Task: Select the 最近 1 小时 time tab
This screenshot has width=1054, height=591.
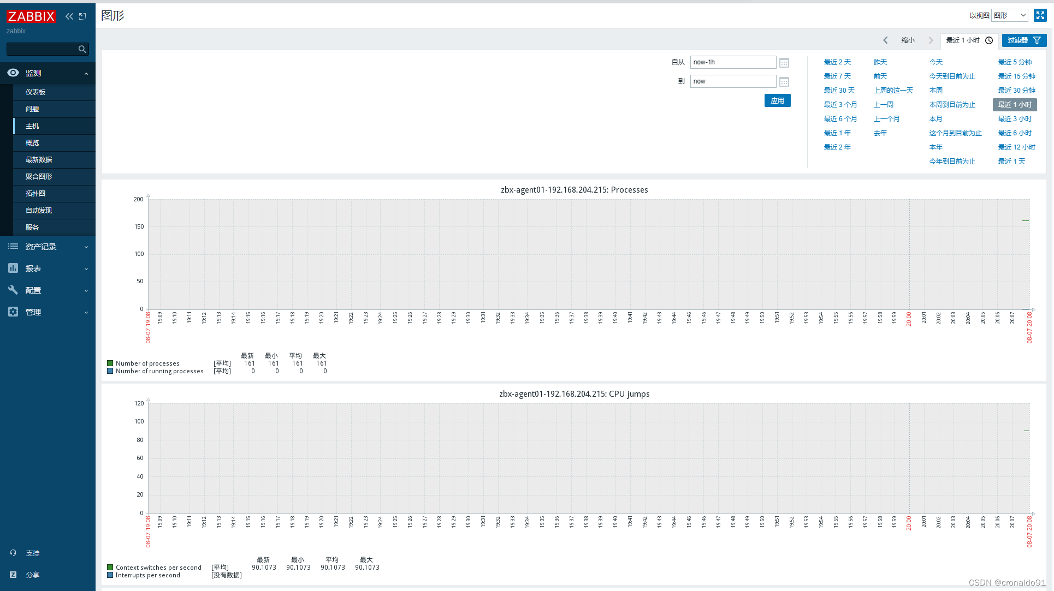Action: (x=969, y=40)
